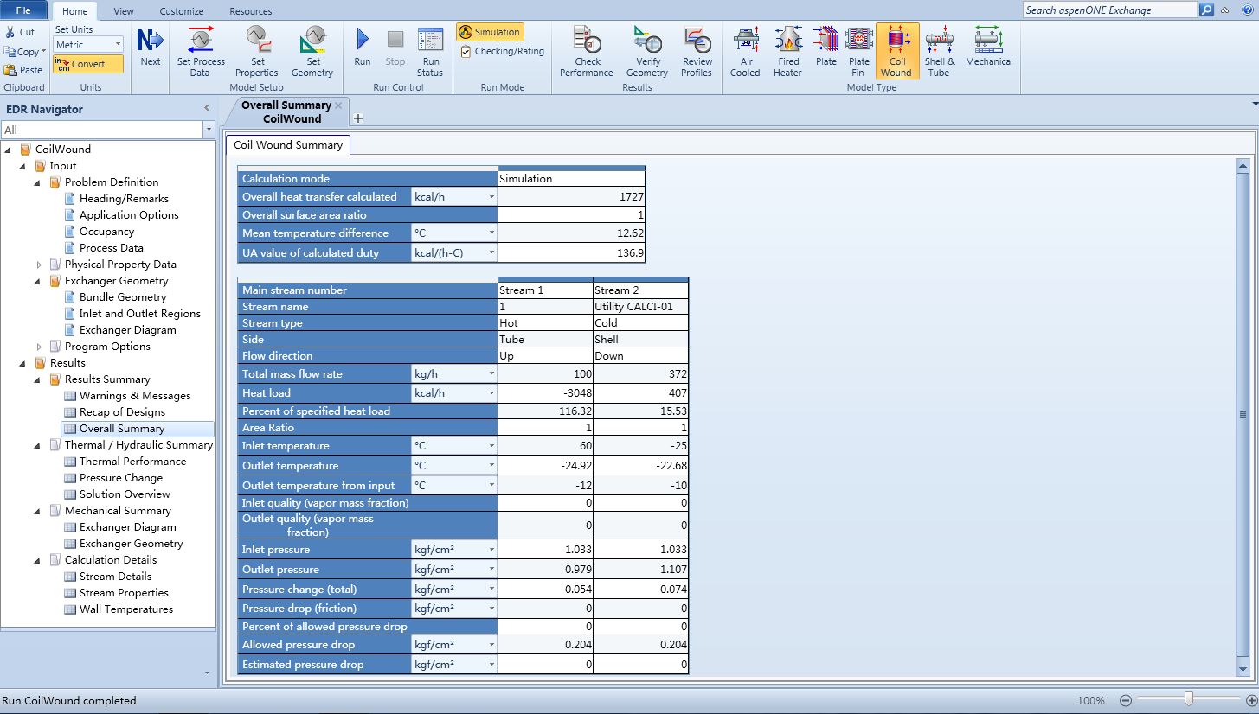The height and width of the screenshot is (714, 1259).
Task: Select Coil Wound model type
Action: point(897,52)
